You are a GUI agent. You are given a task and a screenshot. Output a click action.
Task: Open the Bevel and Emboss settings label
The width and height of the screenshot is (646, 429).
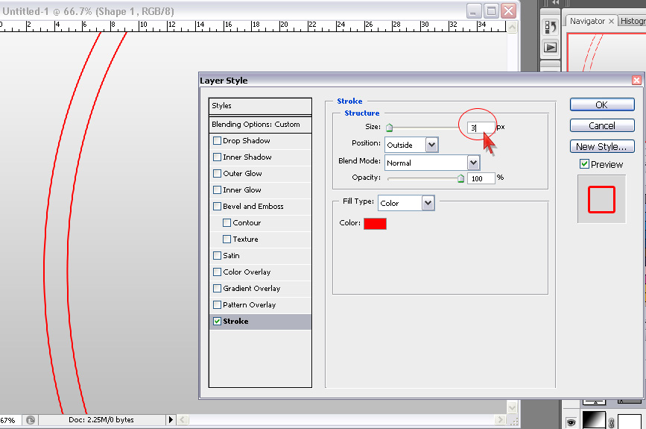tap(253, 206)
